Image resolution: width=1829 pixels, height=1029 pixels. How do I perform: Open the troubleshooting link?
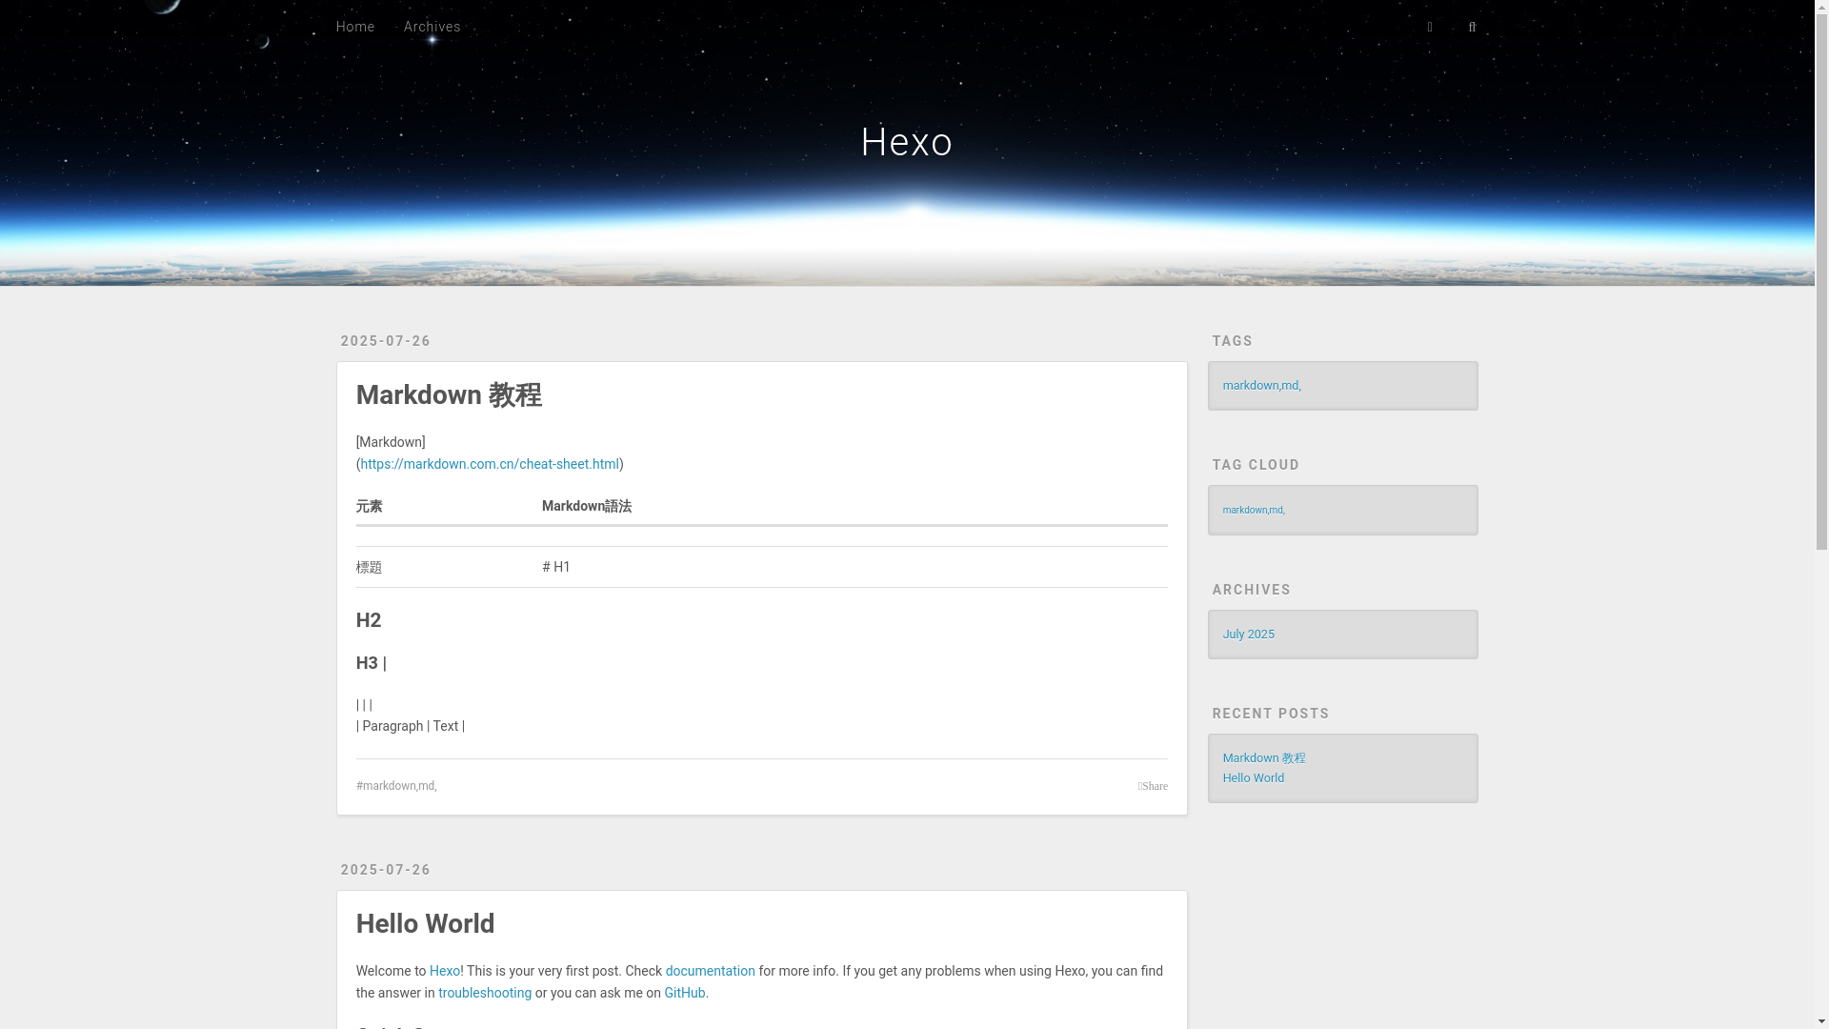click(485, 993)
